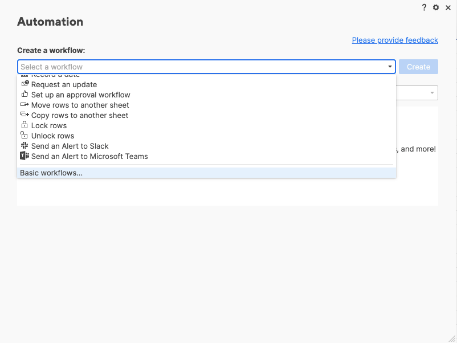Click the closed padlock Lock rows icon

(25, 125)
